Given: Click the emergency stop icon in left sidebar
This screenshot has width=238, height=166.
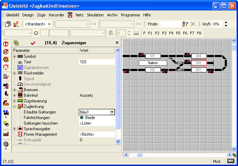Looking at the screenshot, I should [6, 44].
